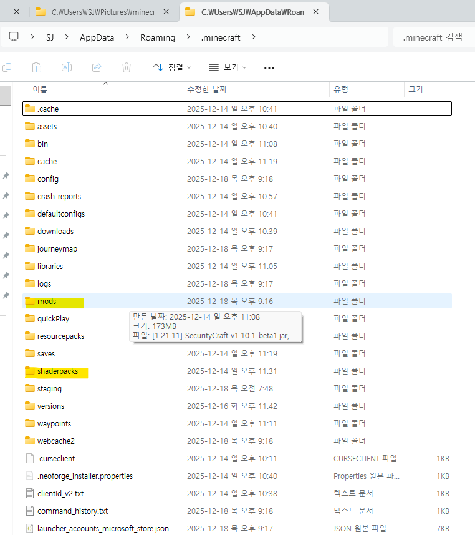
Task: Go to SJ in the breadcrumb path
Action: pos(50,37)
